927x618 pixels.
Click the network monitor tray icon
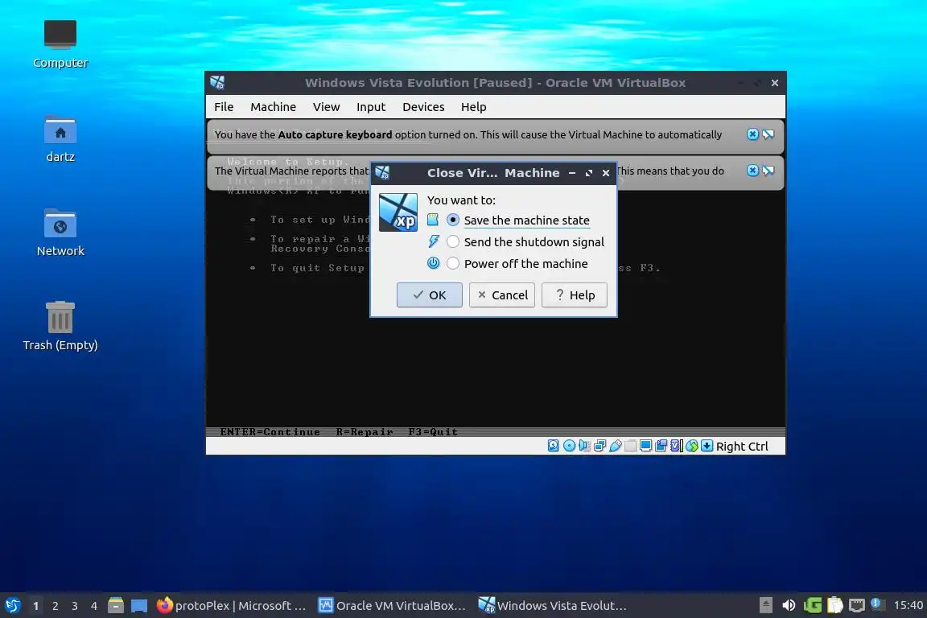click(x=857, y=605)
